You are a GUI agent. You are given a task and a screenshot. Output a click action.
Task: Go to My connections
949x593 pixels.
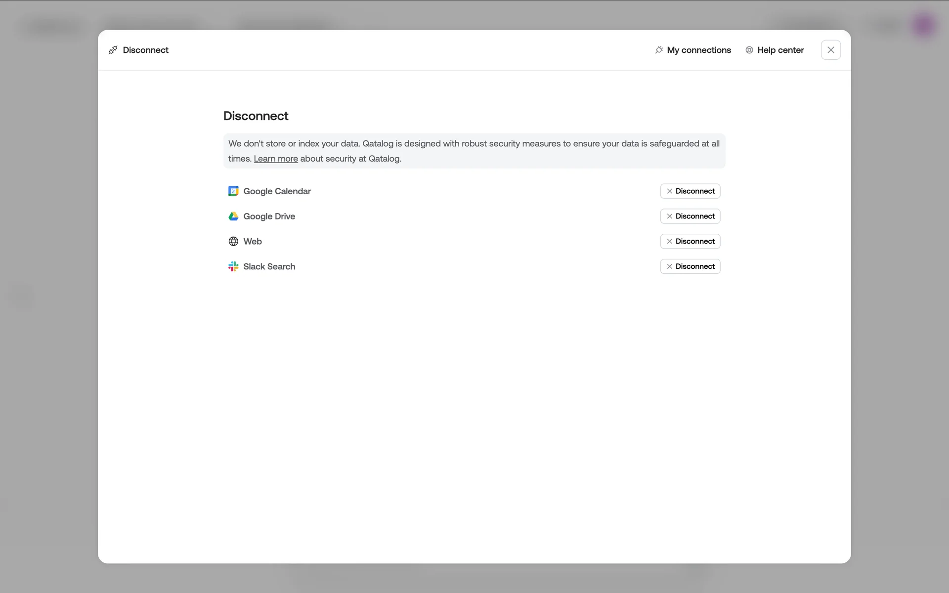point(698,50)
